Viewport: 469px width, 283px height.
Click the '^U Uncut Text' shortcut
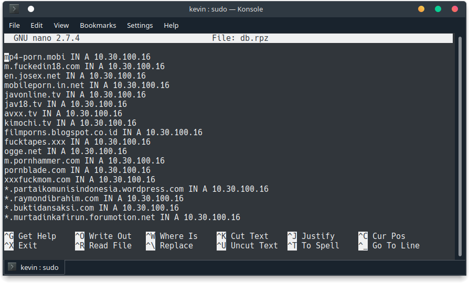pyautogui.click(x=247, y=246)
